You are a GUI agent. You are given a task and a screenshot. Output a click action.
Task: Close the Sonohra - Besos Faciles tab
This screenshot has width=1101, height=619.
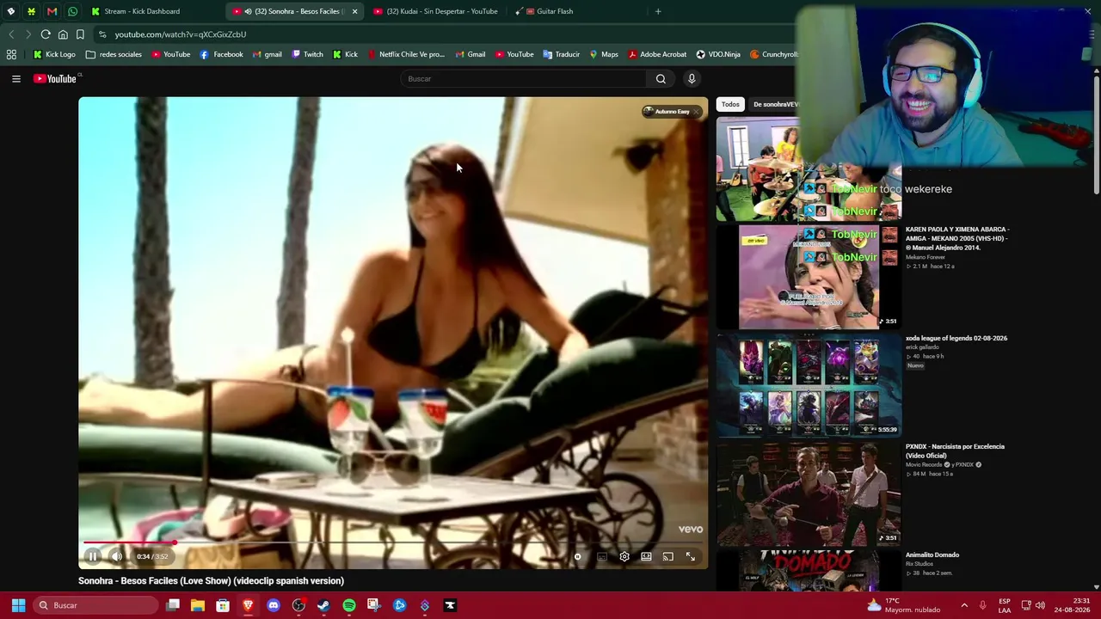pyautogui.click(x=354, y=11)
